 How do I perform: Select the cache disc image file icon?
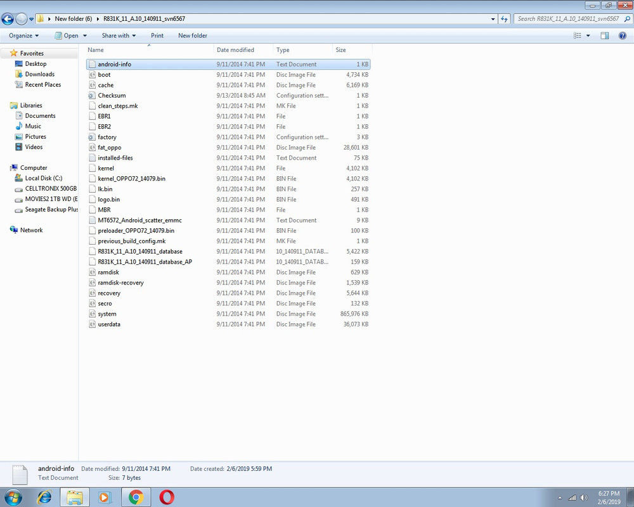[x=92, y=86]
